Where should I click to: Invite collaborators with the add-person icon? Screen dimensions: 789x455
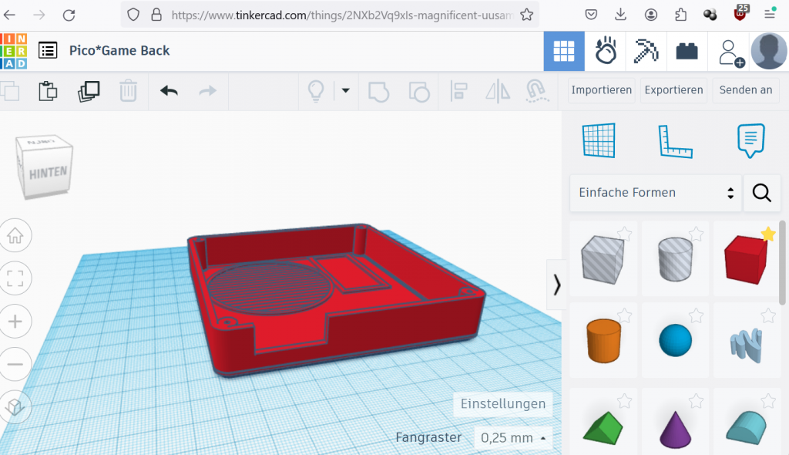click(x=730, y=51)
